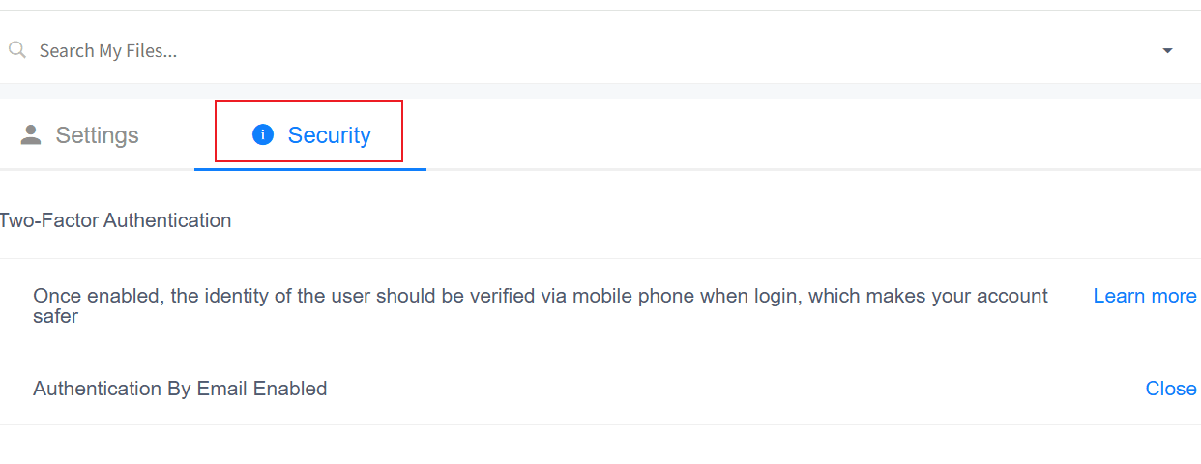This screenshot has width=1201, height=464.
Task: Click Close to disable email authentication
Action: [1171, 389]
